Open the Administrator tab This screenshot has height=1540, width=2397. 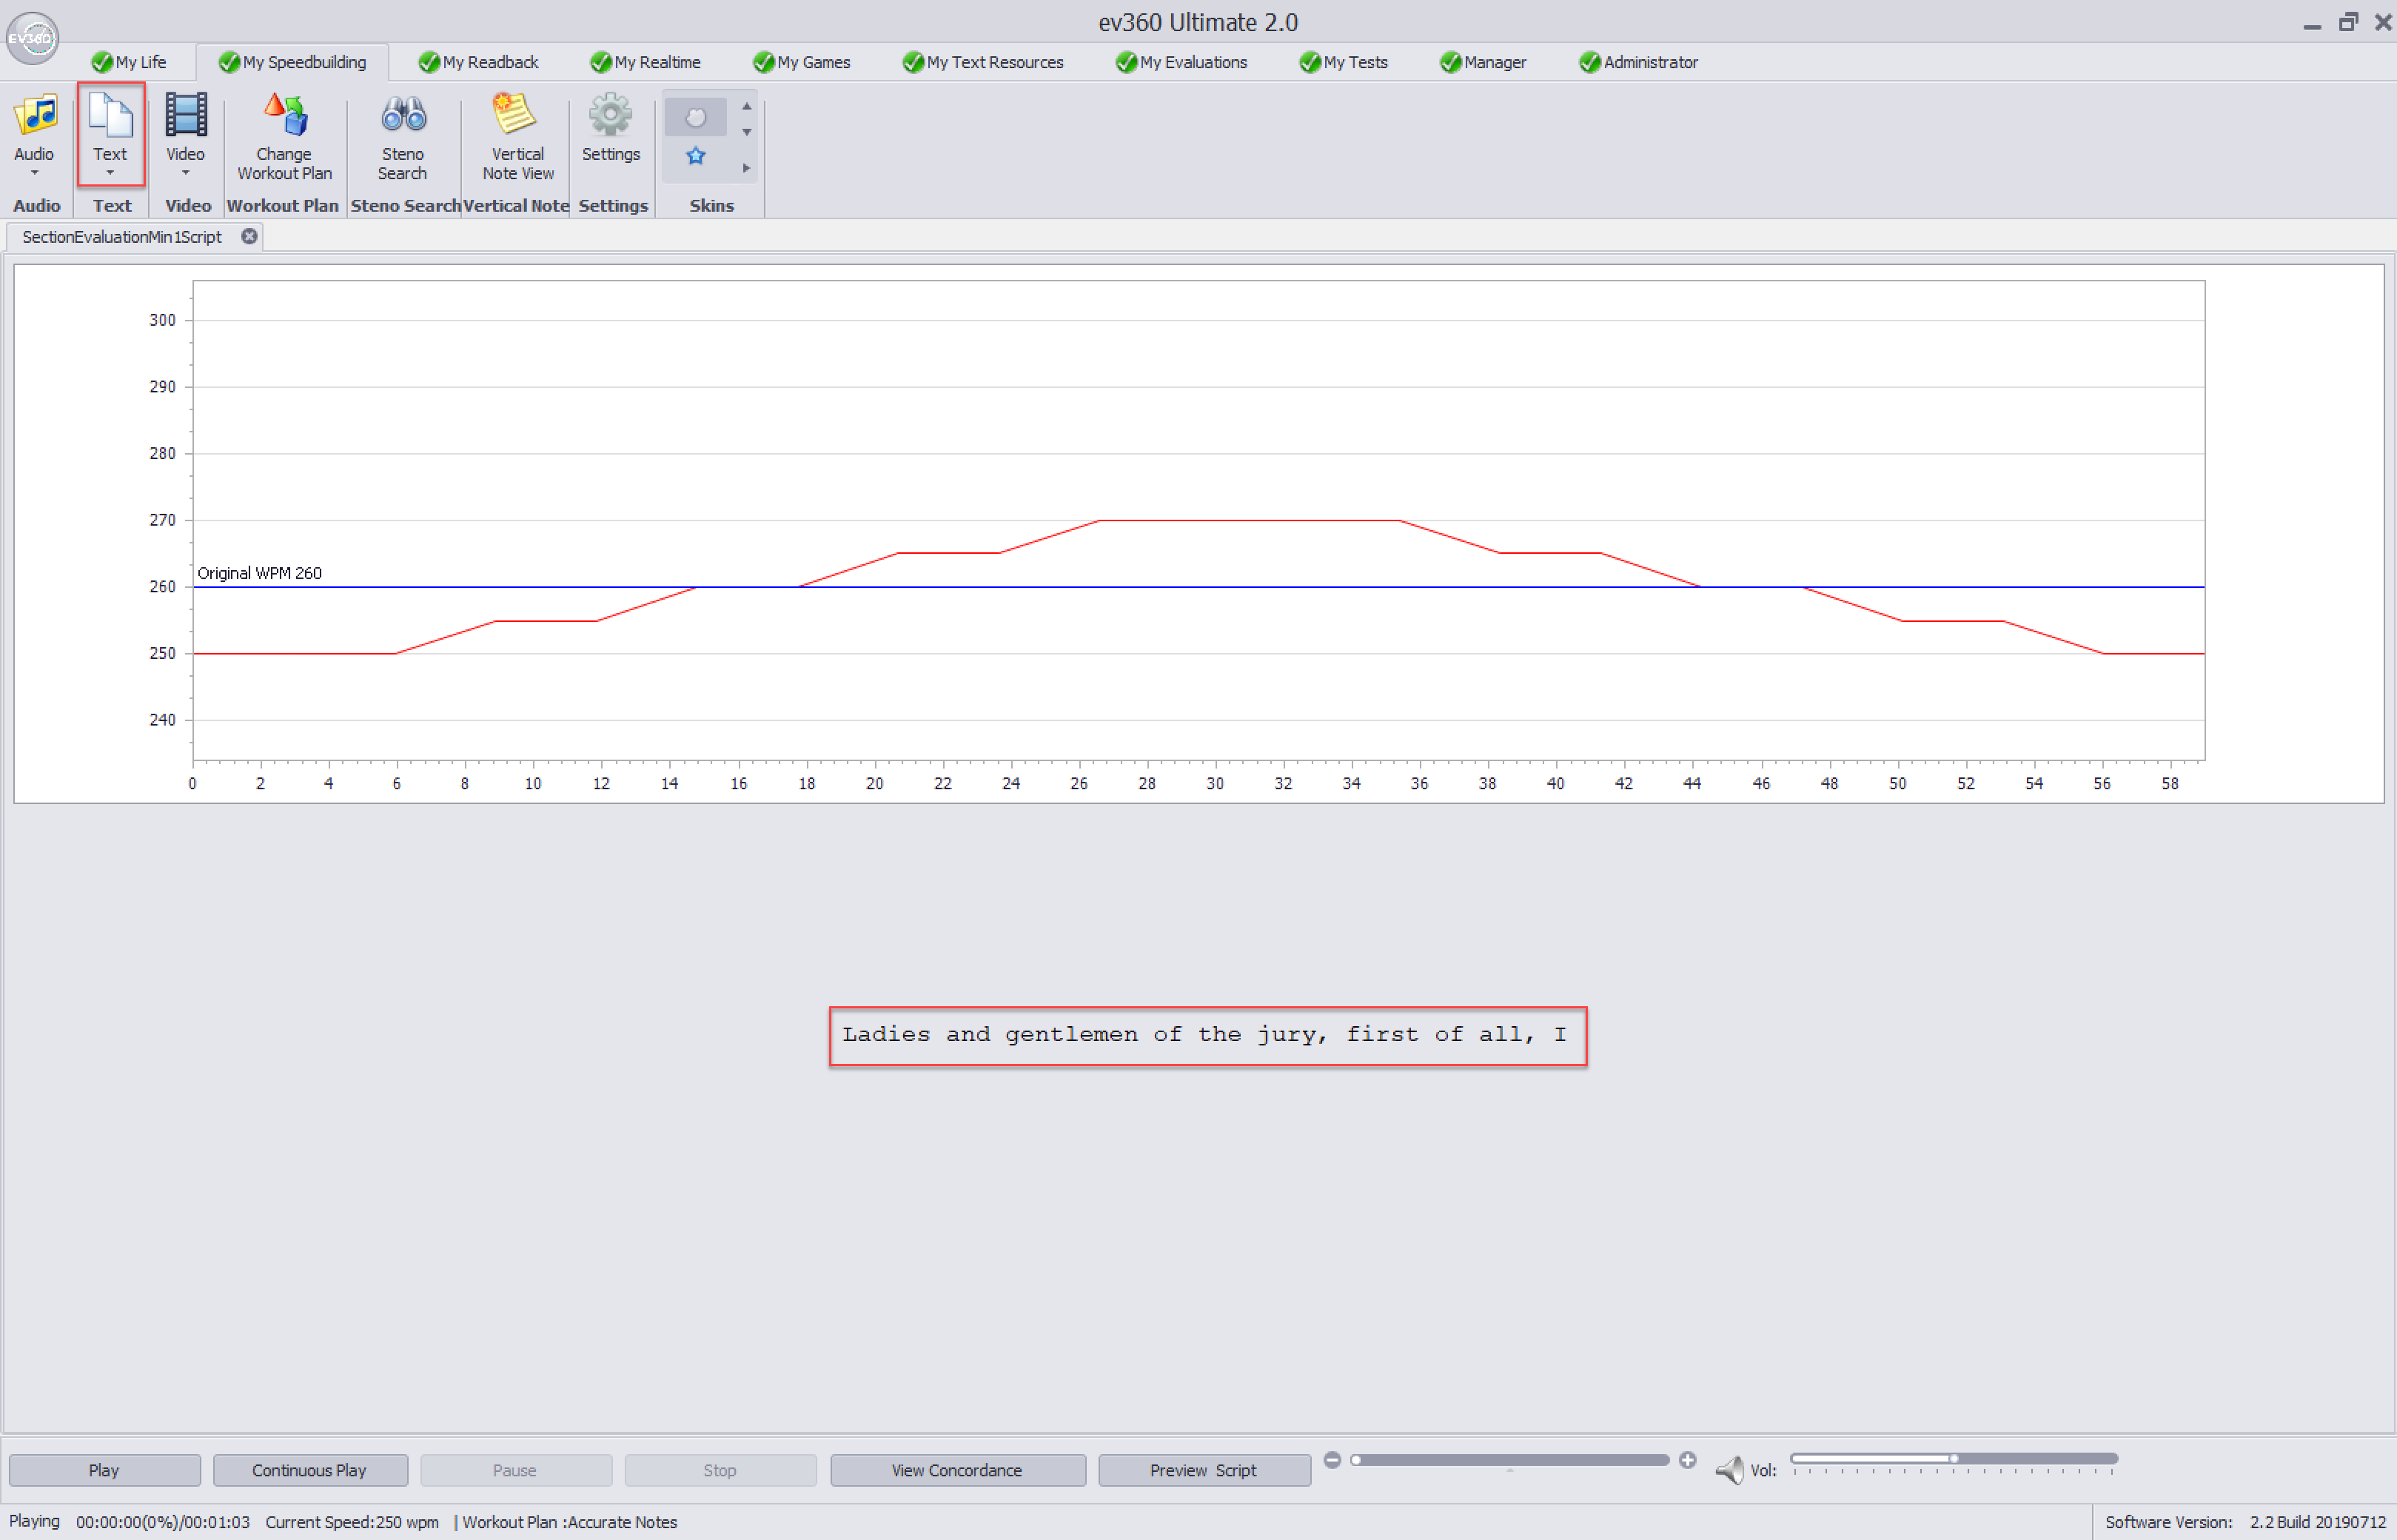1638,62
